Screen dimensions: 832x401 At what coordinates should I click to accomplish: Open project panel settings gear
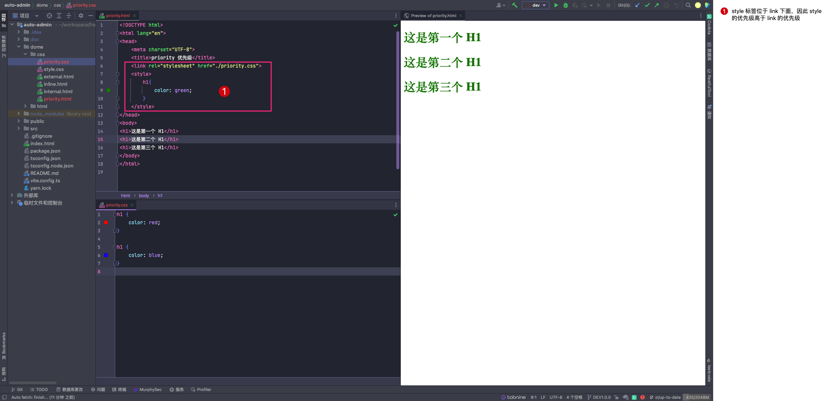click(81, 16)
